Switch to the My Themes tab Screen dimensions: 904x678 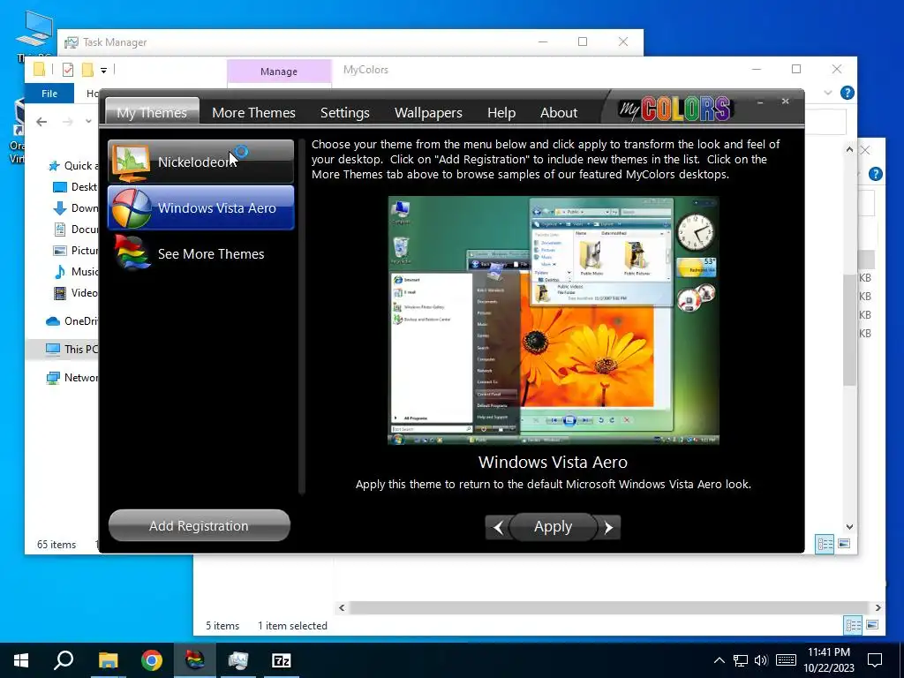(x=152, y=112)
